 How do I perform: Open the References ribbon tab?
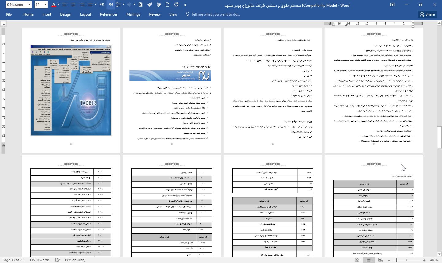109,14
